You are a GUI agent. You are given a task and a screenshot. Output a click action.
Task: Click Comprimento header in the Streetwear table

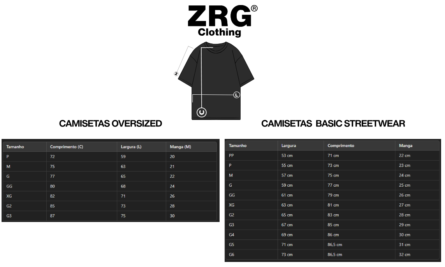tap(341, 146)
